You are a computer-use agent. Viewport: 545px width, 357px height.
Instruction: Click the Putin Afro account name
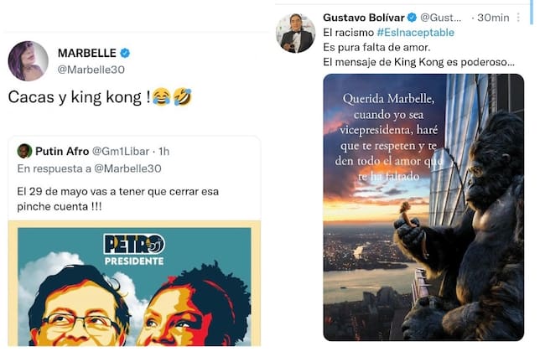click(62, 152)
